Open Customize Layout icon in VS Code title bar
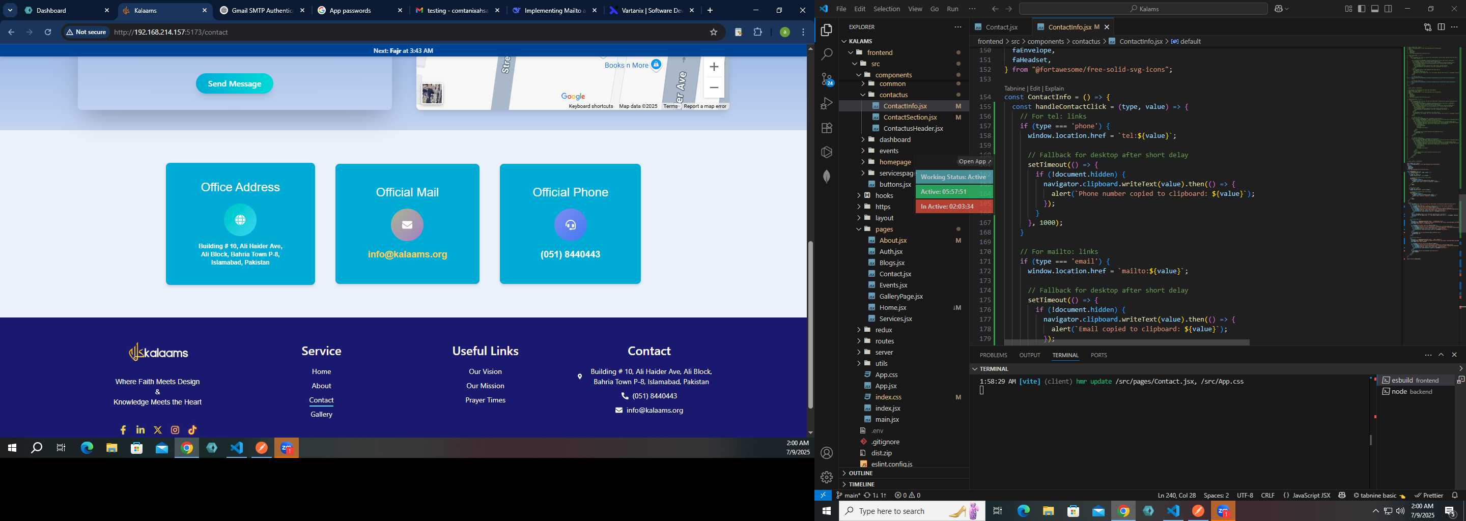 point(1348,9)
